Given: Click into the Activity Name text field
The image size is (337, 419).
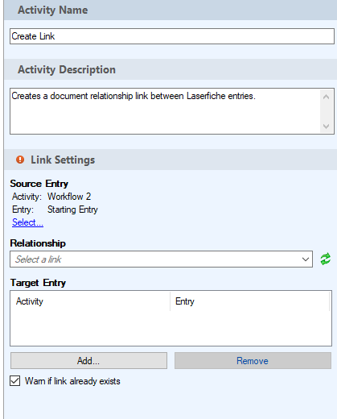Looking at the screenshot, I should pos(172,36).
